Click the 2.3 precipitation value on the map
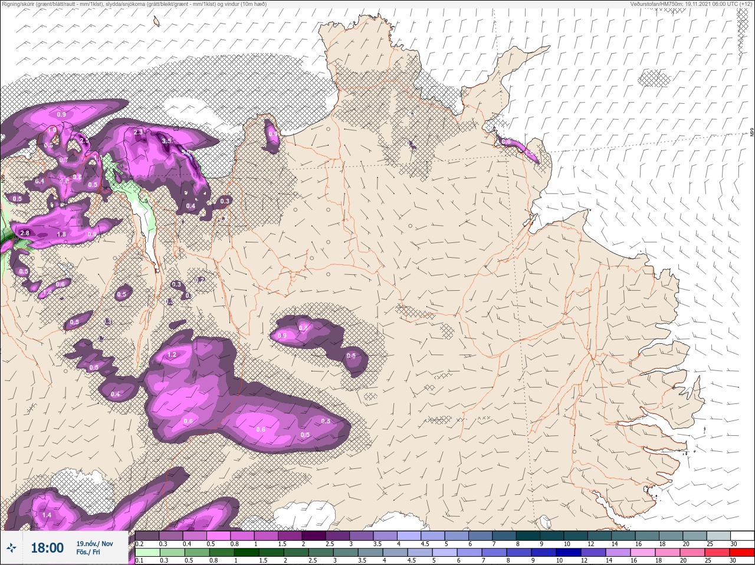Screen dimensions: 755x565 [139, 132]
